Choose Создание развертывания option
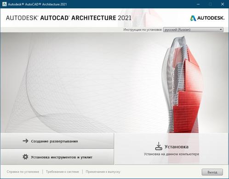Screen dimensions: 229x179 coord(57,141)
